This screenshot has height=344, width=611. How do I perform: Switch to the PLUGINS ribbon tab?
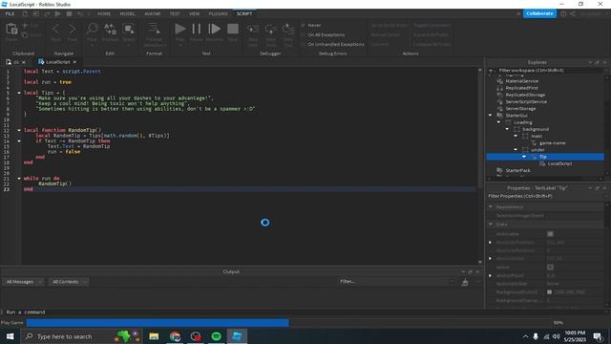[x=218, y=13]
